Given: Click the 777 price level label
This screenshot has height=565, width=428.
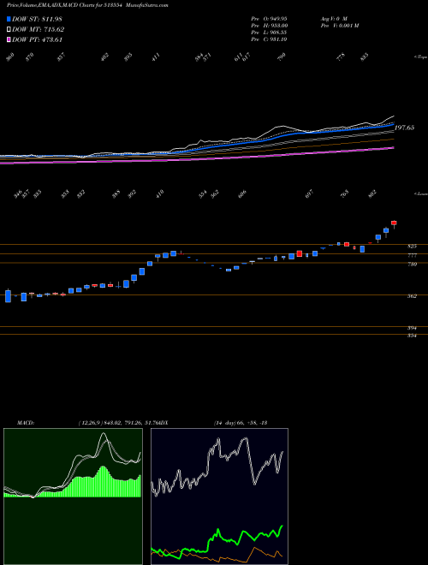Looking at the screenshot, I should (x=412, y=255).
